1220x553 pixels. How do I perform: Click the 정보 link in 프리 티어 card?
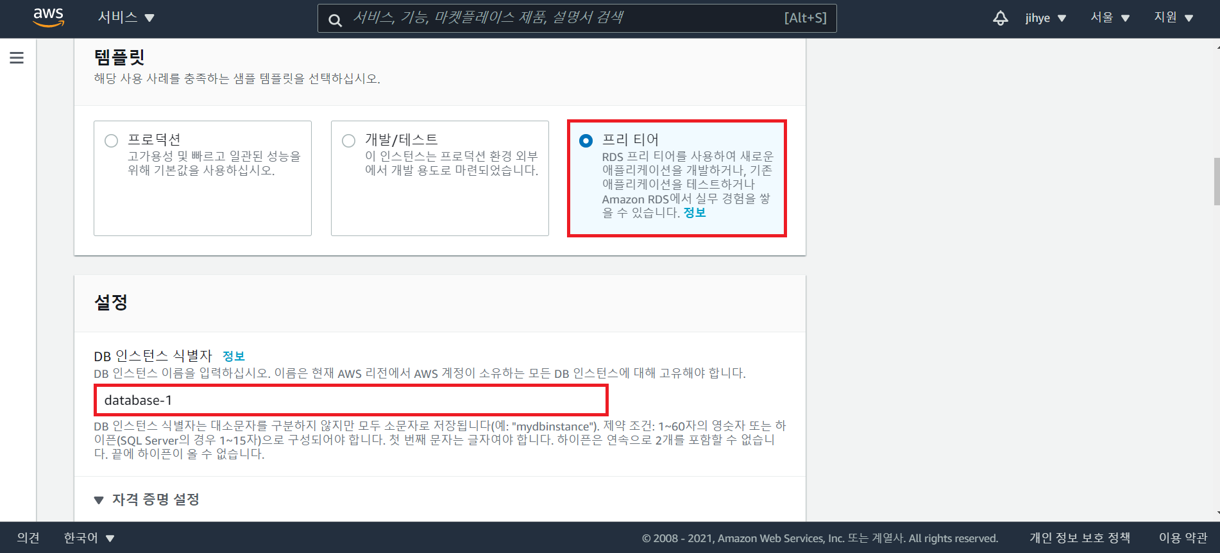click(x=695, y=212)
